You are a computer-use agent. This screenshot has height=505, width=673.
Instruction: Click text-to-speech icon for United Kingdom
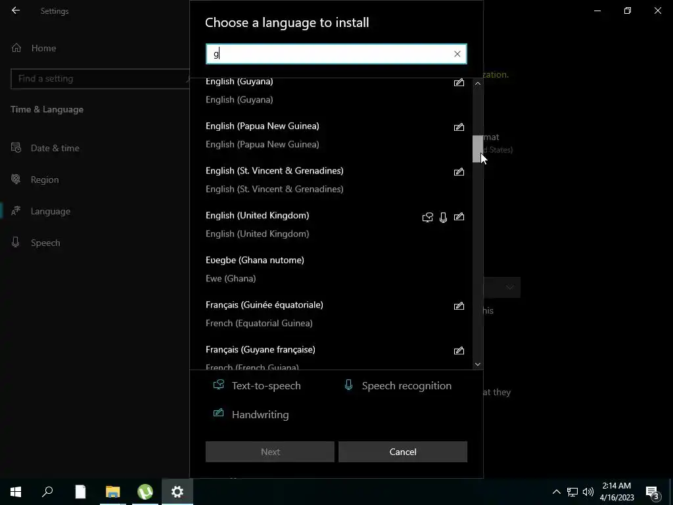427,217
